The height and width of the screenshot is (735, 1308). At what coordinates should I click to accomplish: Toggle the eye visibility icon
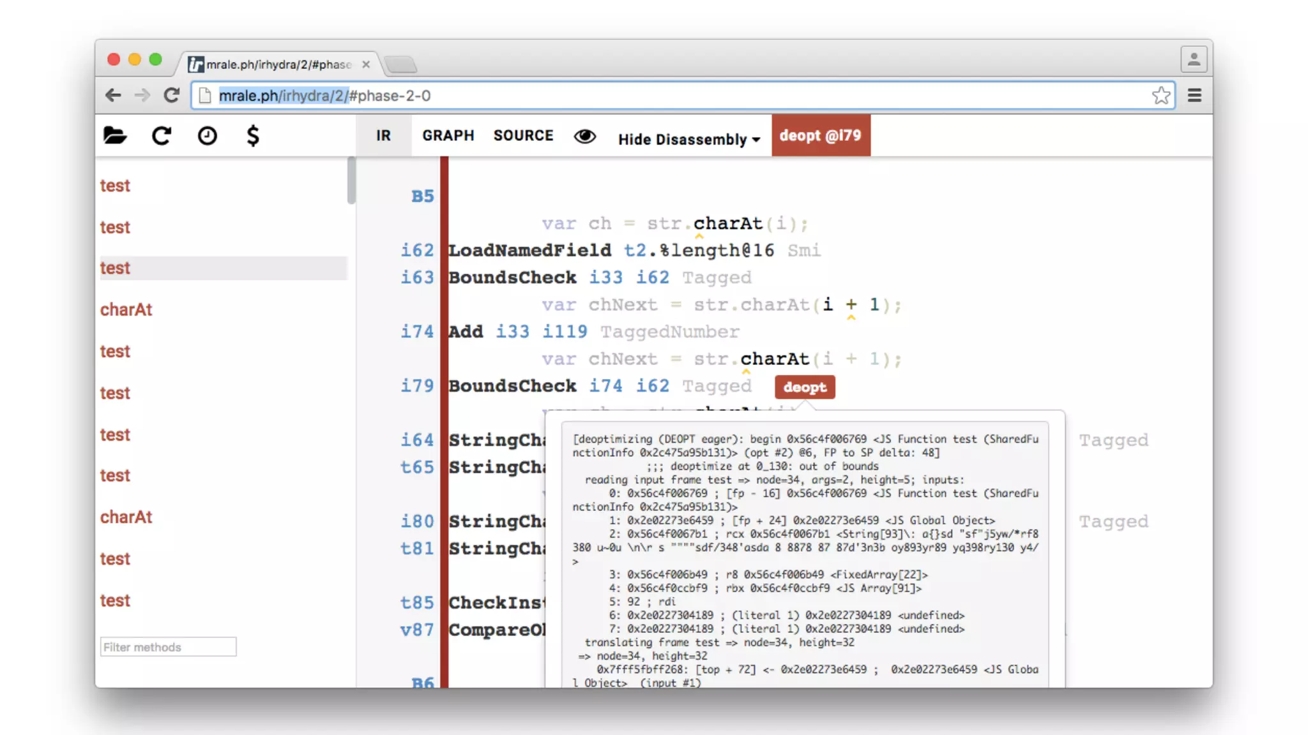pyautogui.click(x=584, y=136)
